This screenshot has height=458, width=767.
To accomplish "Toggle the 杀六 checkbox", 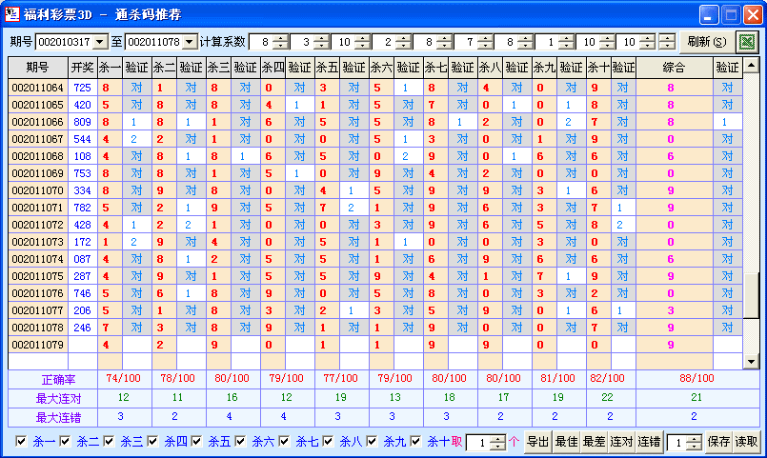I will coord(240,442).
